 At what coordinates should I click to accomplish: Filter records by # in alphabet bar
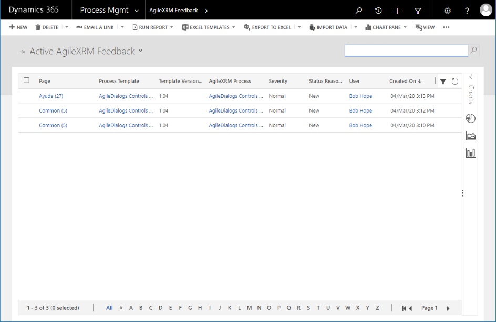coord(121,308)
